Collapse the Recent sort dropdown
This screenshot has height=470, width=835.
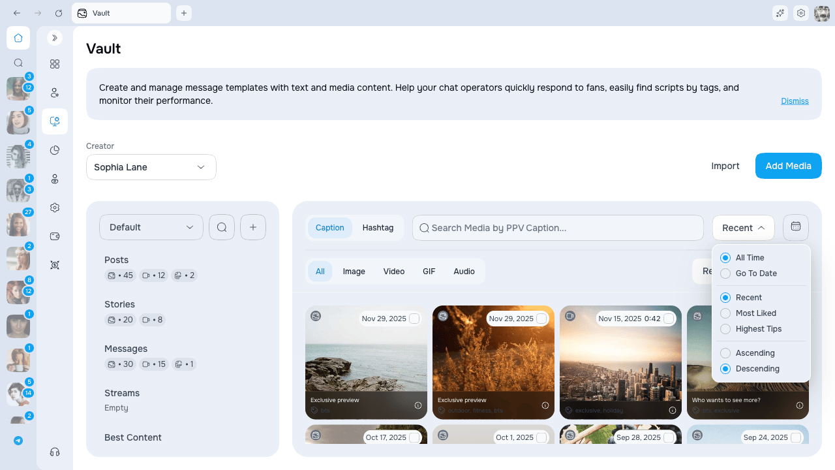[744, 228]
